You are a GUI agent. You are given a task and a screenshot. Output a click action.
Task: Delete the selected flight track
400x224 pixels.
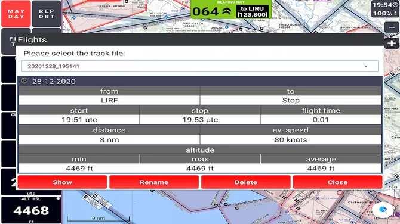(245, 182)
